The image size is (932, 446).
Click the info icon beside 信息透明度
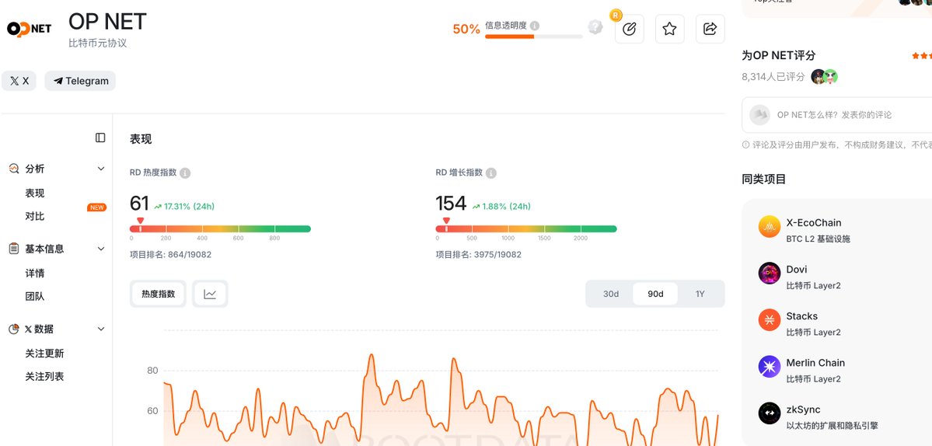pyautogui.click(x=535, y=26)
